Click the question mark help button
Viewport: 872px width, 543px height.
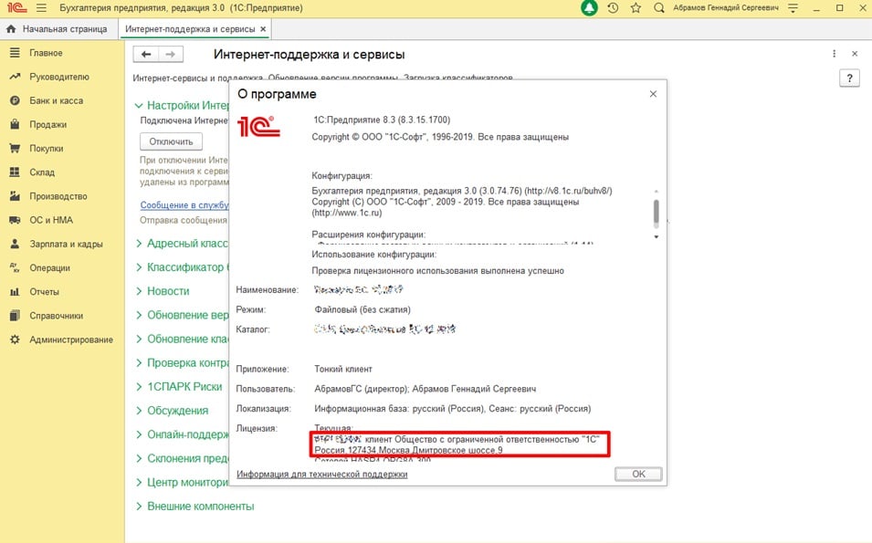click(848, 78)
